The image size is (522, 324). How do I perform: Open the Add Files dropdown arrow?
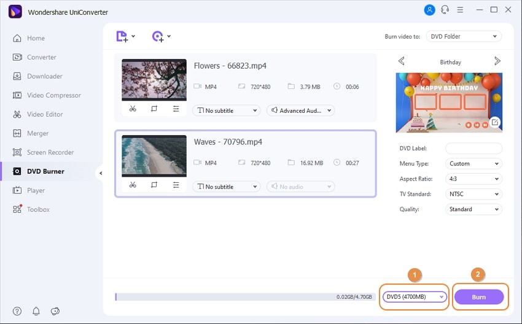(133, 36)
